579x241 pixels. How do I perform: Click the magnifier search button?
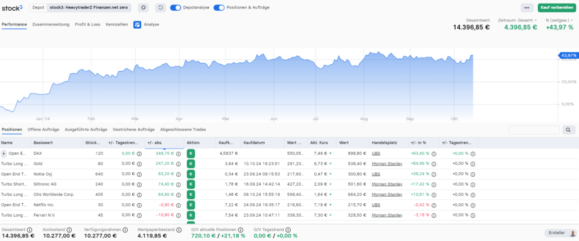(569, 130)
